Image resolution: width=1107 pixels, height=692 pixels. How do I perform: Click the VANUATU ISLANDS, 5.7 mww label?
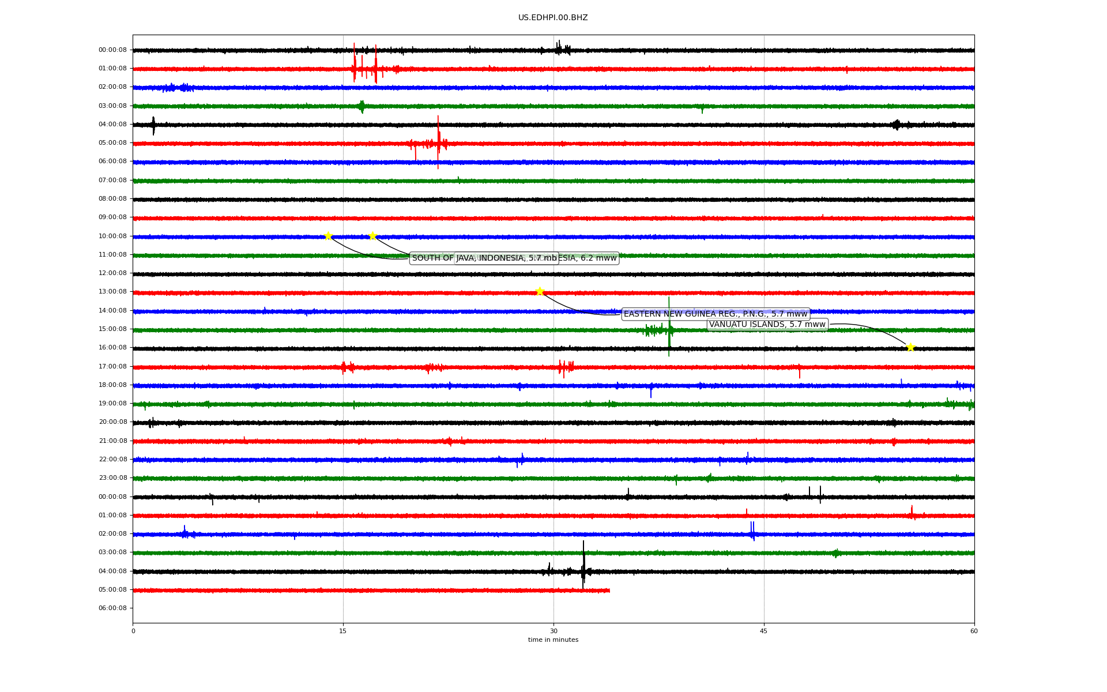click(x=767, y=325)
